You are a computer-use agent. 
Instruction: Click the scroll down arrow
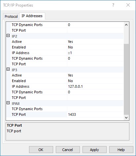(126, 118)
